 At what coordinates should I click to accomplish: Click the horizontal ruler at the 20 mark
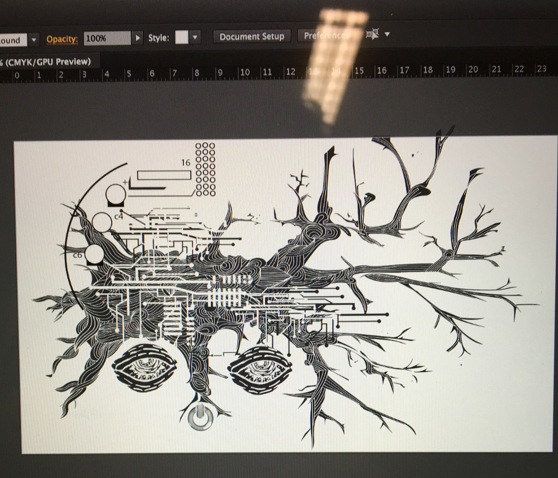473,69
